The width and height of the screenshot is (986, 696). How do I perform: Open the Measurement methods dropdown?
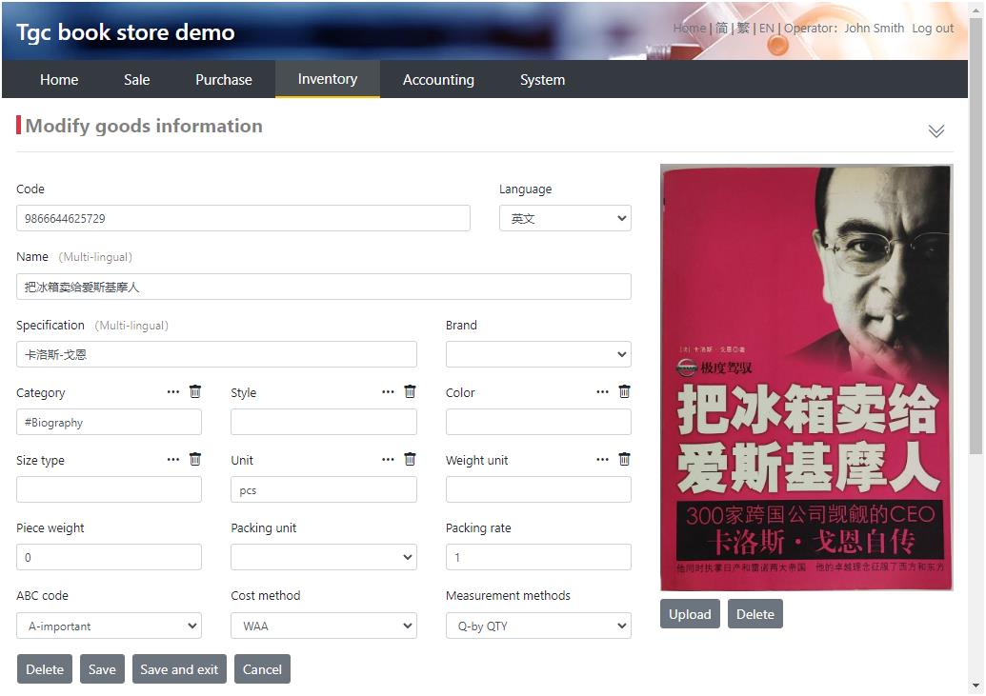(538, 626)
